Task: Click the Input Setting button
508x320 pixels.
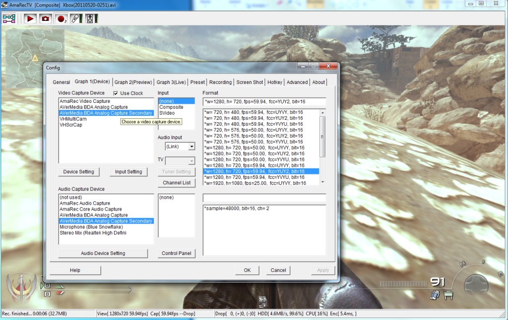Action: point(128,172)
